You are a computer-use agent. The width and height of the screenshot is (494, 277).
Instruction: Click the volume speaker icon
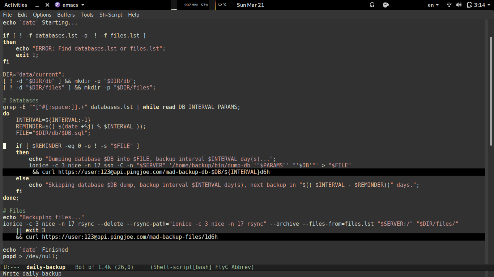(459, 5)
